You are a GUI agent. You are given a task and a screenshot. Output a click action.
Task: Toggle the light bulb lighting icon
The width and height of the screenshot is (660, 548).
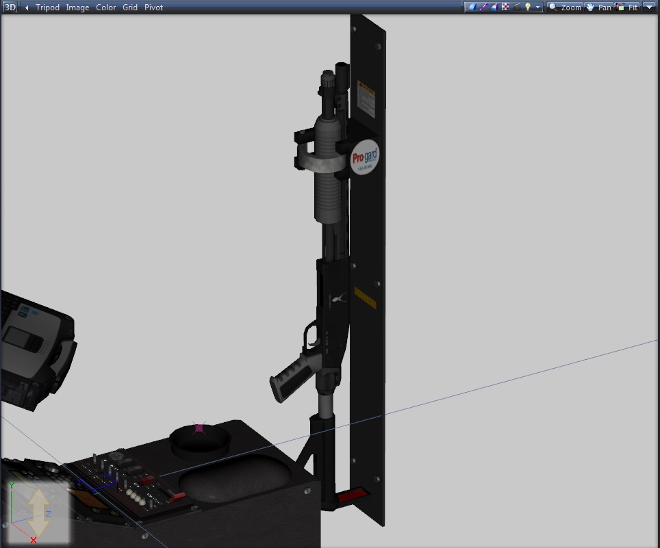pos(528,7)
